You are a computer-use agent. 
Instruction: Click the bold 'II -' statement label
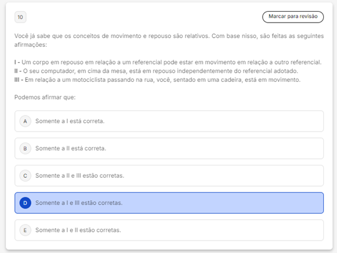(18, 71)
